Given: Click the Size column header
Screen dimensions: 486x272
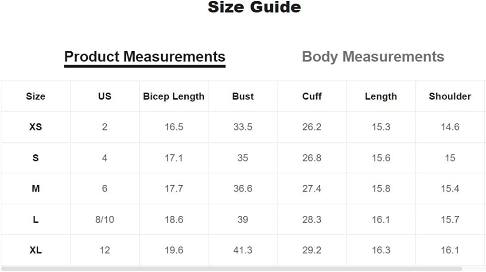Looking at the screenshot, I should (35, 96).
